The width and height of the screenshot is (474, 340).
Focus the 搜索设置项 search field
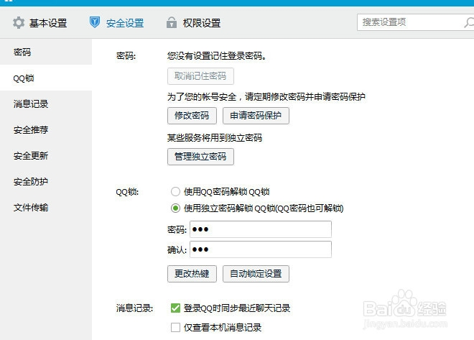click(x=415, y=22)
